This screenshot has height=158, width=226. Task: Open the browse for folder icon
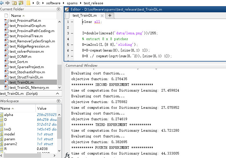[21, 3]
